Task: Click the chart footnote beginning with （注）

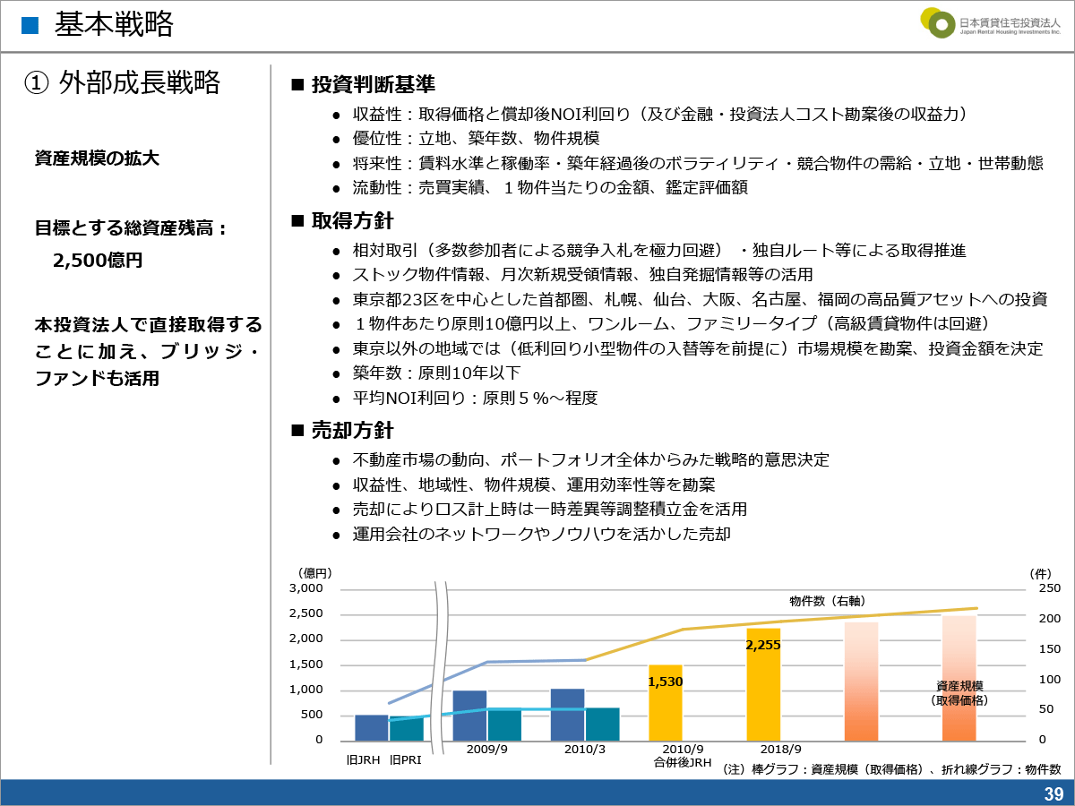Action: point(890,769)
